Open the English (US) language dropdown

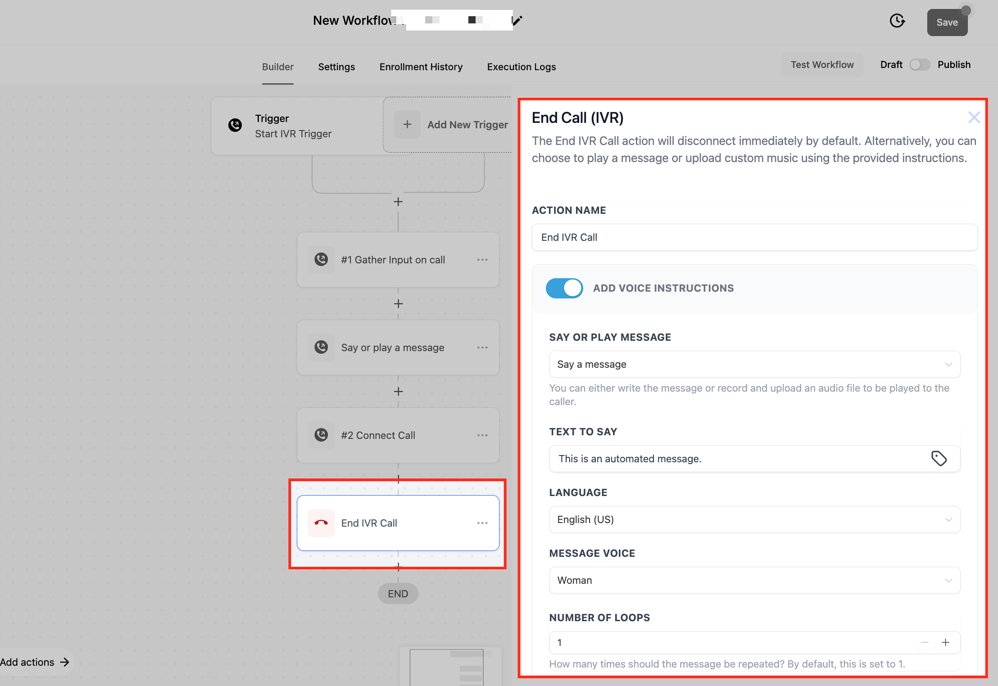coord(754,519)
